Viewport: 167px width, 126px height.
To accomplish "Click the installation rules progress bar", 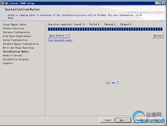I will pyautogui.click(x=105, y=29).
